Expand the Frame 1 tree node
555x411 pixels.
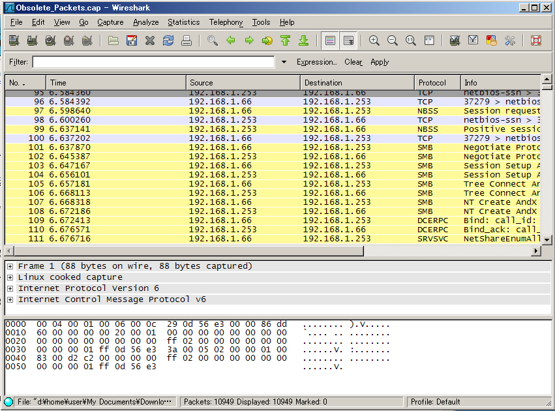[x=10, y=266]
